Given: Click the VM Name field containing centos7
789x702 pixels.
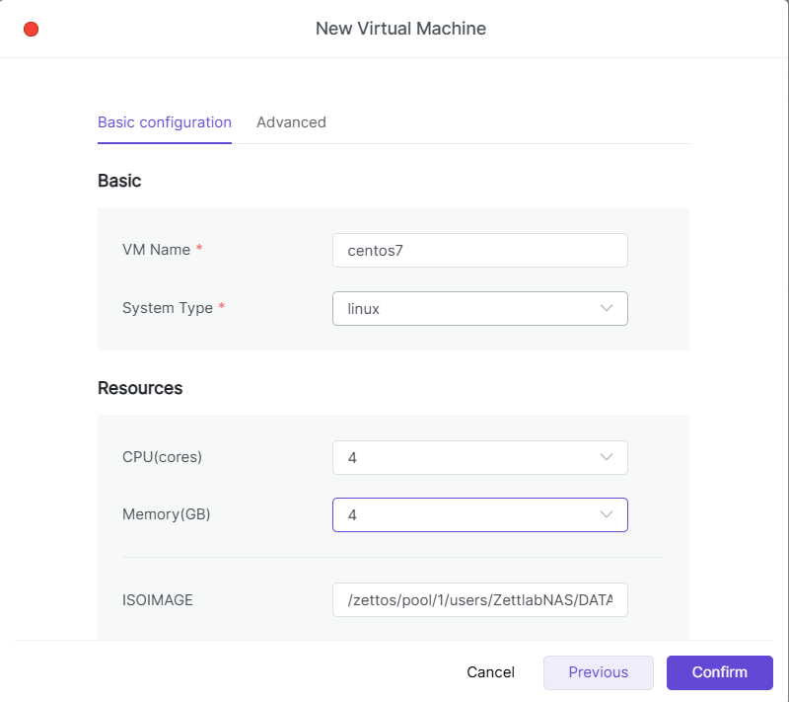Looking at the screenshot, I should coord(479,251).
